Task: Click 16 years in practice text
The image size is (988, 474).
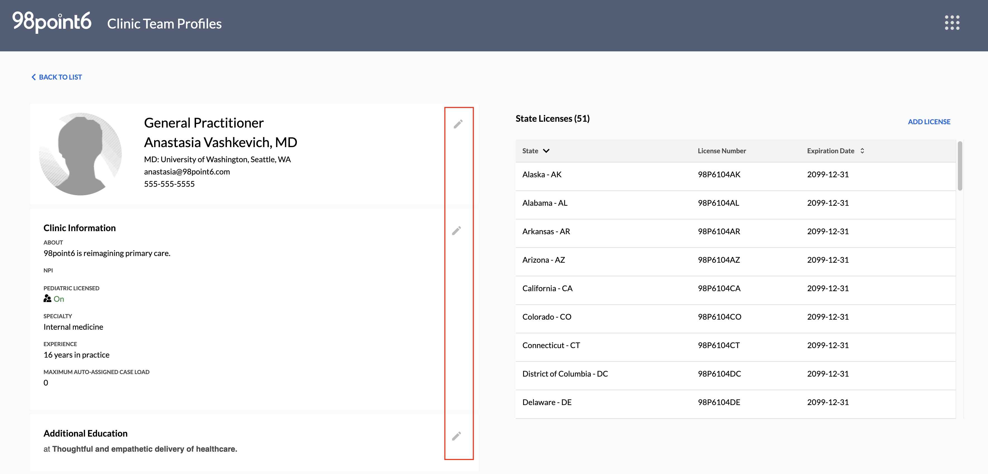Action: click(x=76, y=355)
